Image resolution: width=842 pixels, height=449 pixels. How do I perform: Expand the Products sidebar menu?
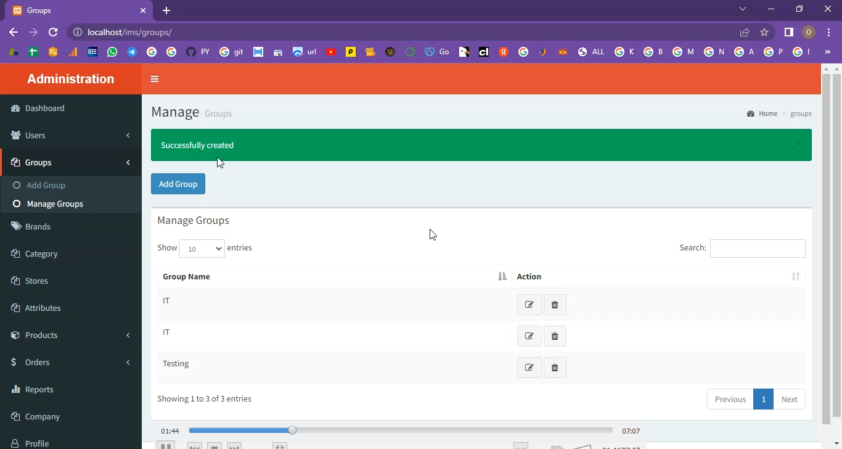(71, 335)
